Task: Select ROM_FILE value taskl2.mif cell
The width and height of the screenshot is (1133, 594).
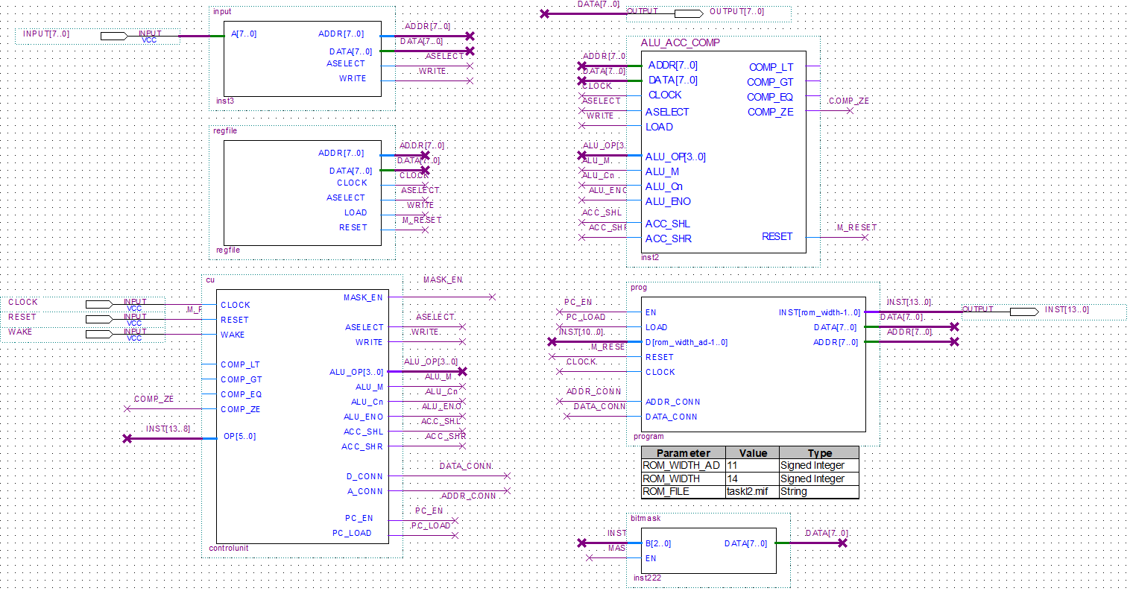Action: click(x=751, y=491)
